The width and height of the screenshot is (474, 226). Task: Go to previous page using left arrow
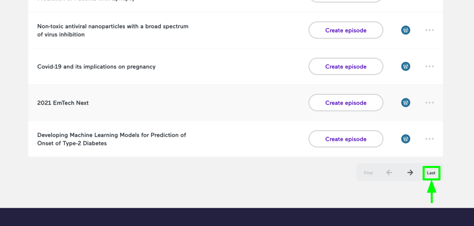click(389, 173)
